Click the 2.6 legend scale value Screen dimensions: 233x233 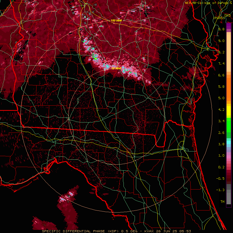click(221, 133)
